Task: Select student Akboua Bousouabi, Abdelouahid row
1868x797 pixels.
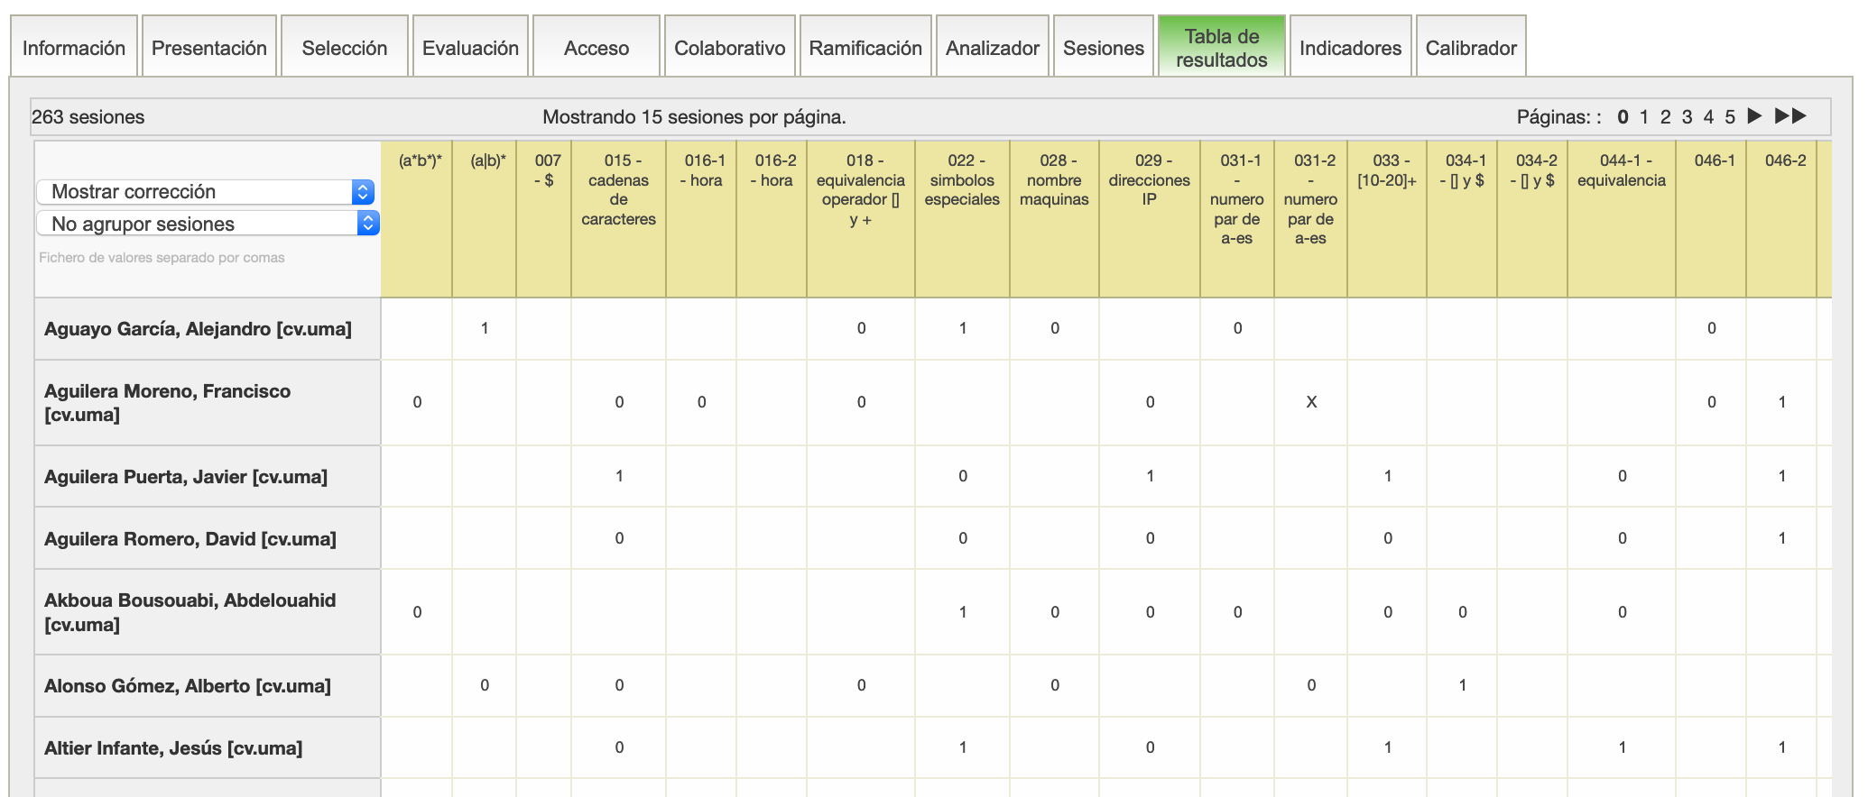Action: pos(190,612)
